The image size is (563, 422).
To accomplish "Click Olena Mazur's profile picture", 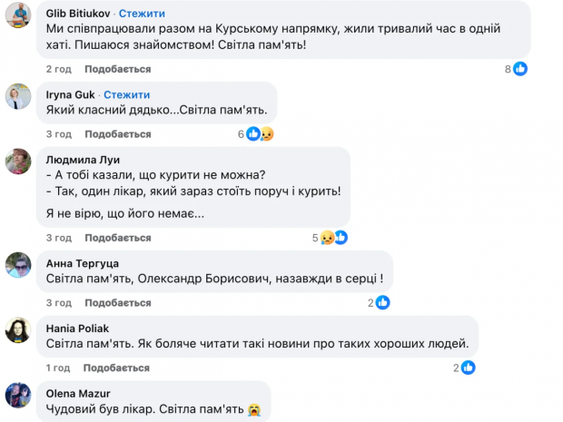I will 18,396.
